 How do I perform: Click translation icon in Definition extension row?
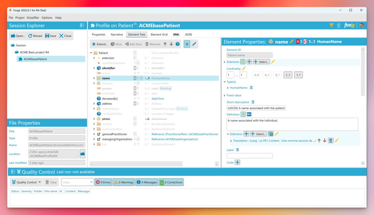(x=271, y=134)
